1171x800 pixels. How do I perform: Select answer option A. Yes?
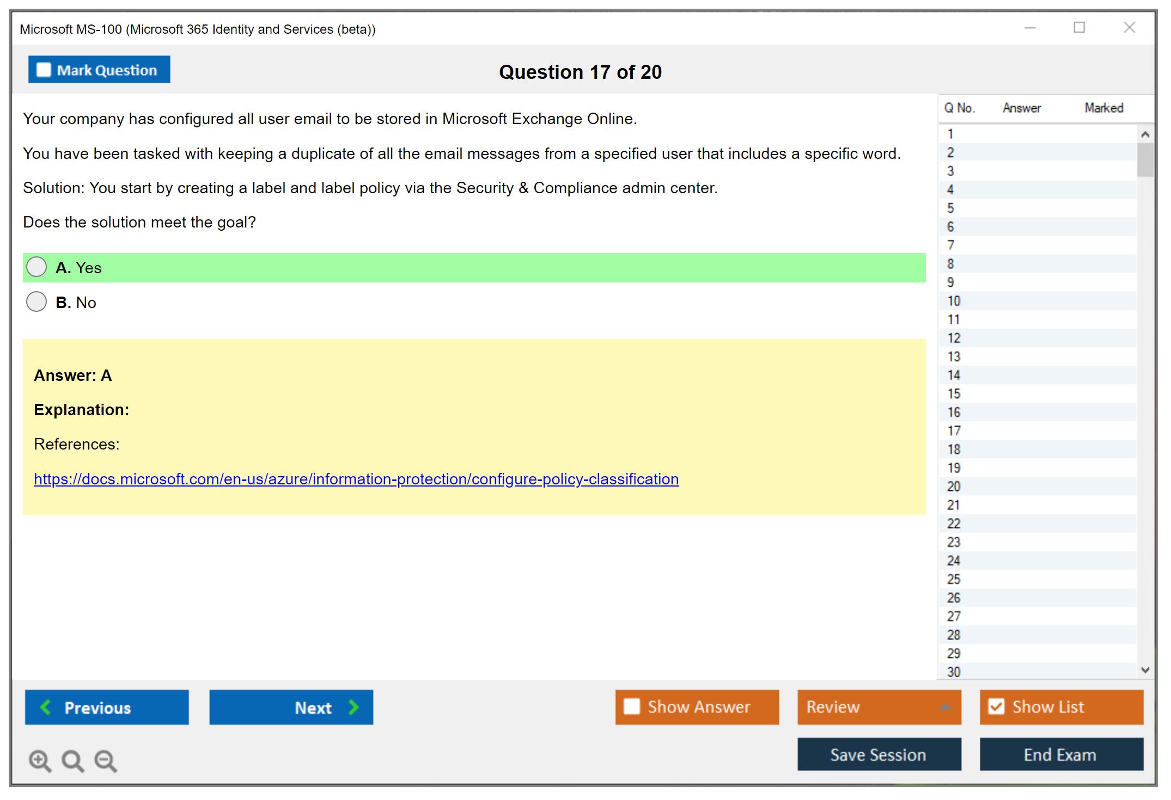[36, 267]
